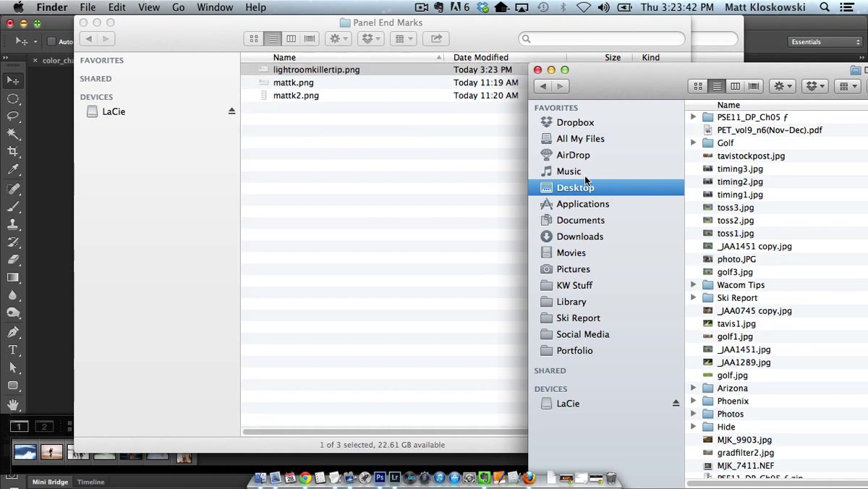Select the Move tool in Photoshop

[13, 80]
